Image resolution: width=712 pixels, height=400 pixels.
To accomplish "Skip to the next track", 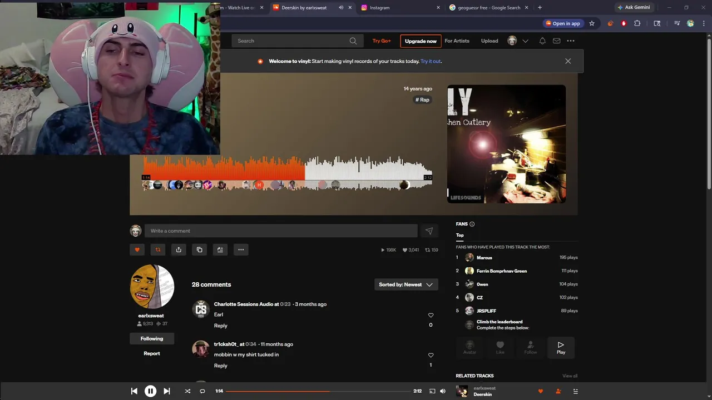I will (x=166, y=391).
